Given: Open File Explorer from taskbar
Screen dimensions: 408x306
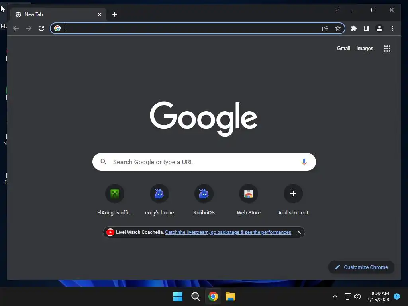Looking at the screenshot, I should (231, 296).
